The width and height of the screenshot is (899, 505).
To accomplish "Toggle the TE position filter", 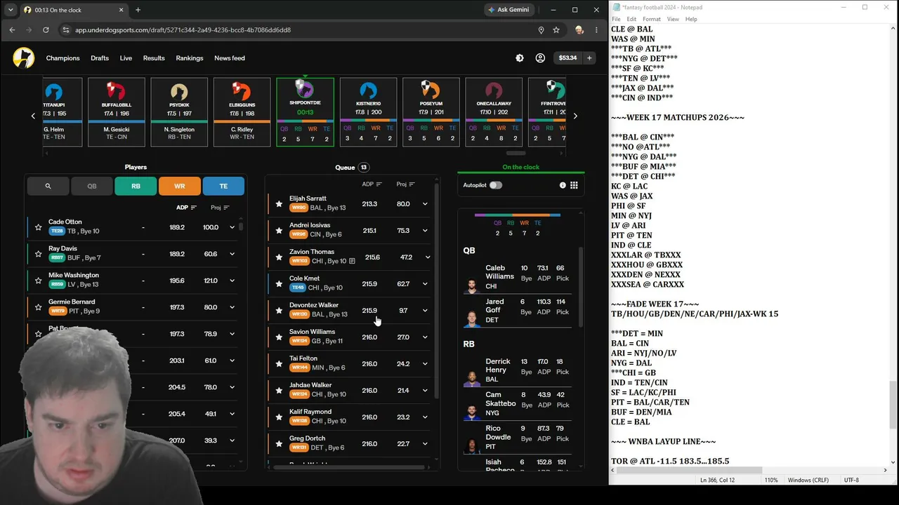I will (223, 186).
